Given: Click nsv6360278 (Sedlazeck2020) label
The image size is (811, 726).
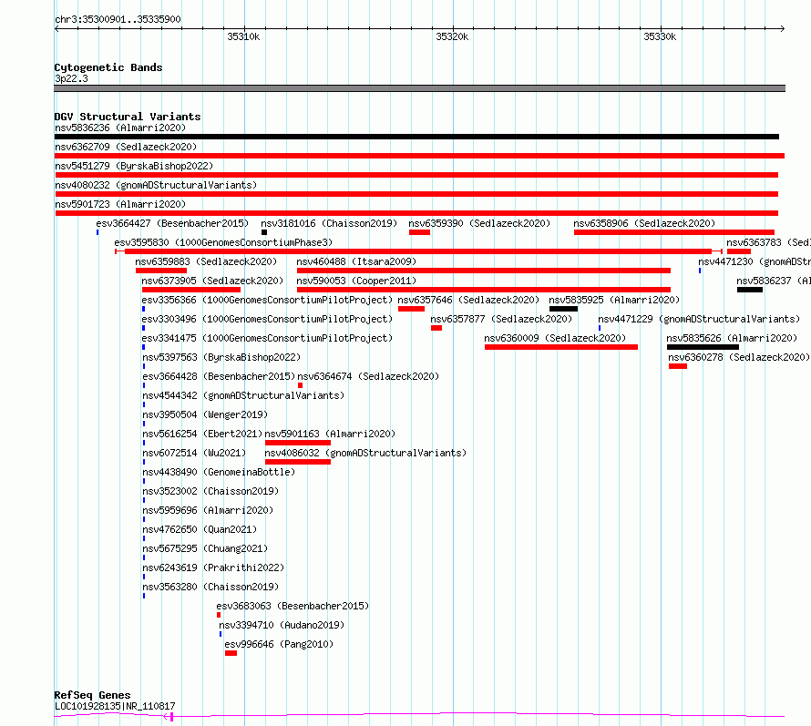Looking at the screenshot, I should [739, 357].
